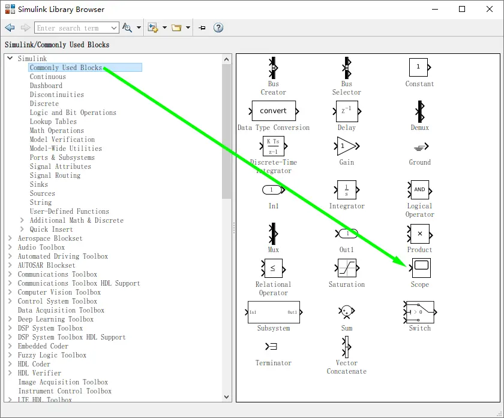Select the Sum block
Viewport: 504px width, 418px height.
[x=346, y=311]
